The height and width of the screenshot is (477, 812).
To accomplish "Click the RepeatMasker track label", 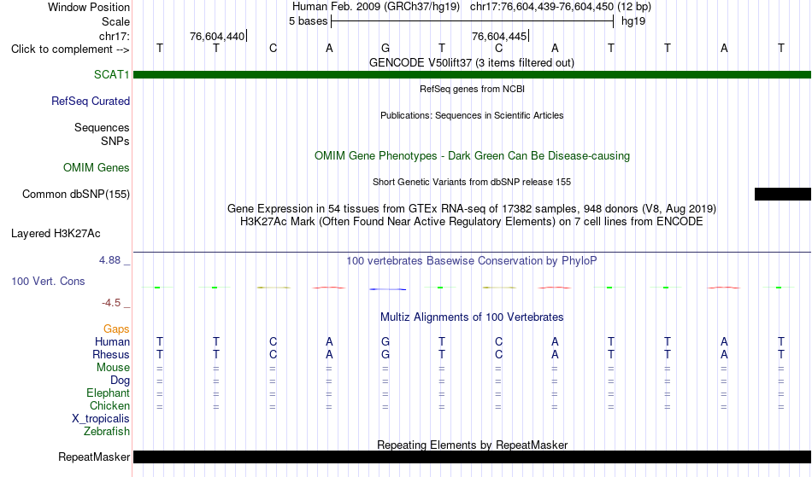I will click(94, 457).
